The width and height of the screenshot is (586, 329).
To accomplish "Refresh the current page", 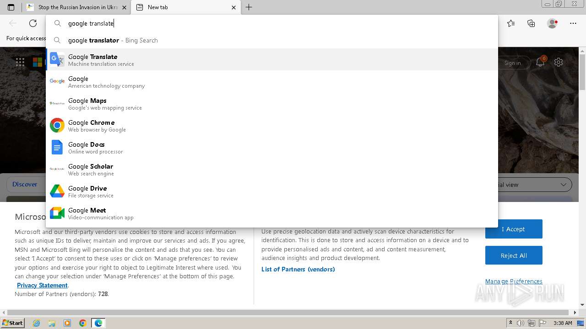I will pos(33,23).
